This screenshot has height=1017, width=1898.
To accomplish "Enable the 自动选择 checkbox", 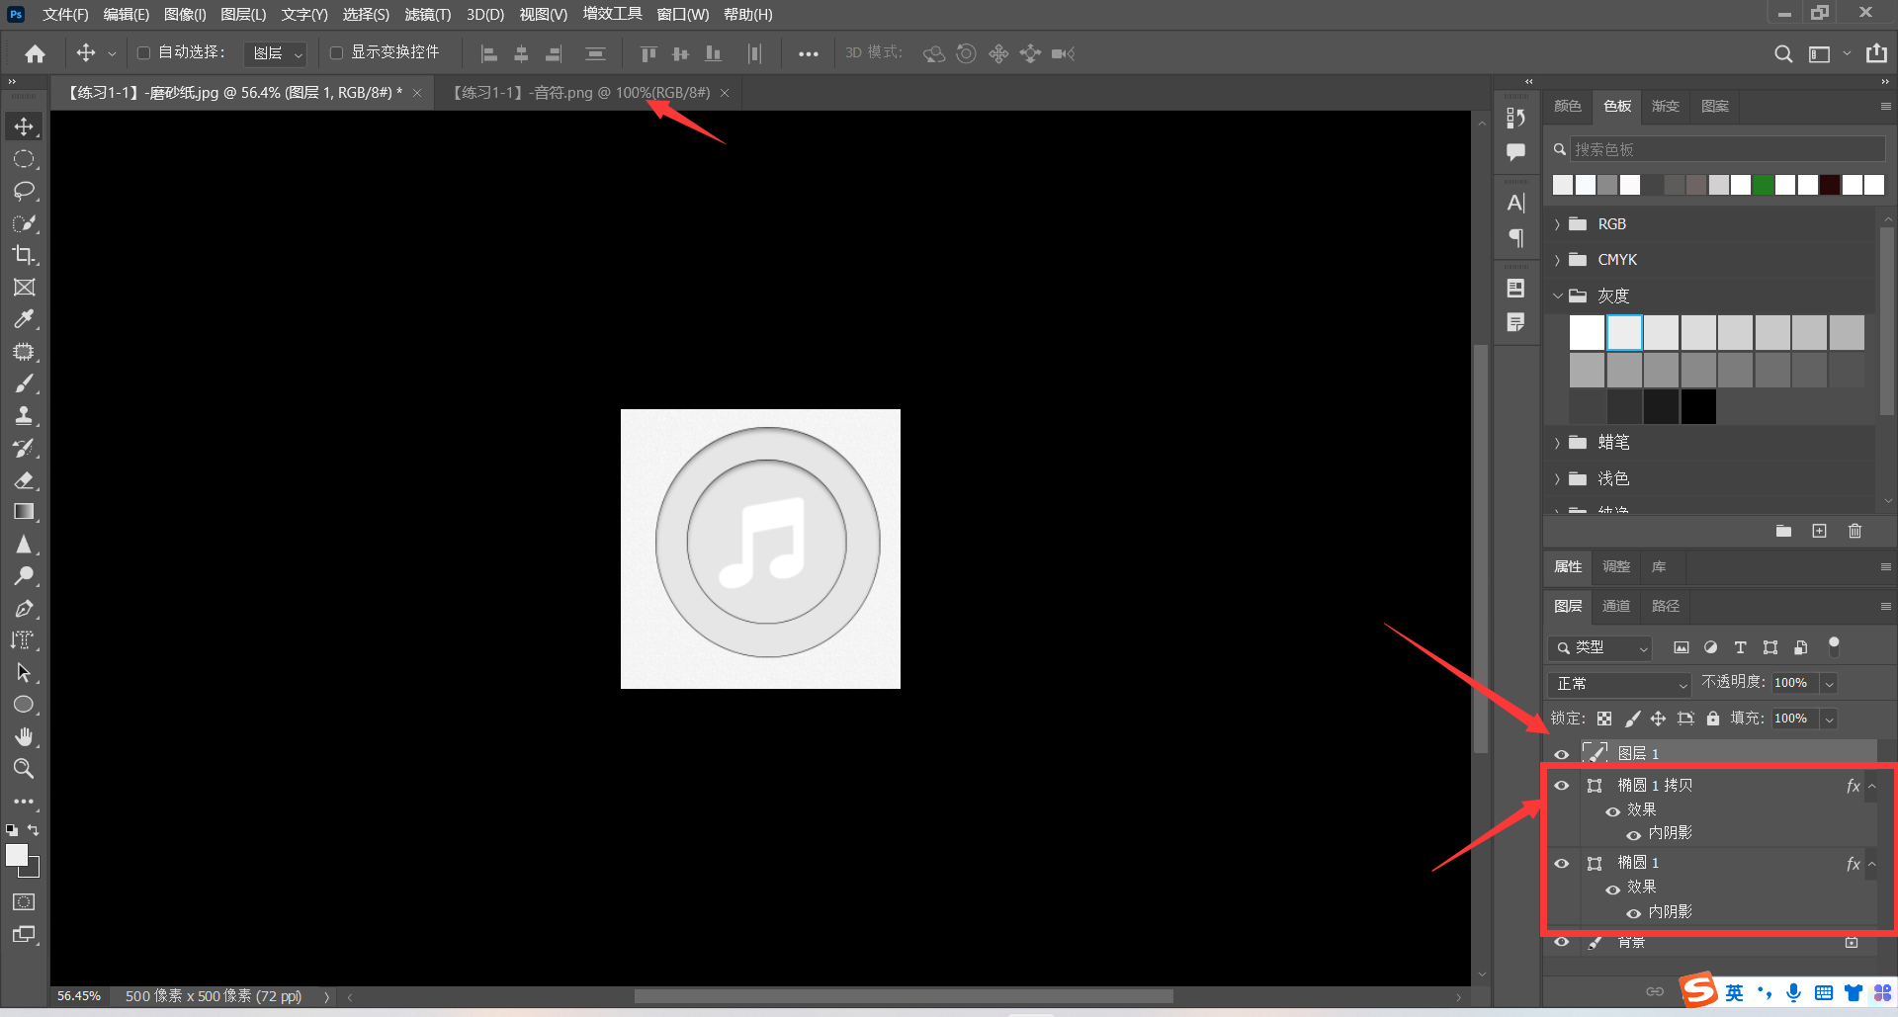I will click(x=143, y=53).
